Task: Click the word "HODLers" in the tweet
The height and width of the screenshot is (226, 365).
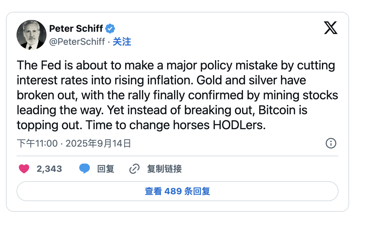Action: (x=239, y=125)
